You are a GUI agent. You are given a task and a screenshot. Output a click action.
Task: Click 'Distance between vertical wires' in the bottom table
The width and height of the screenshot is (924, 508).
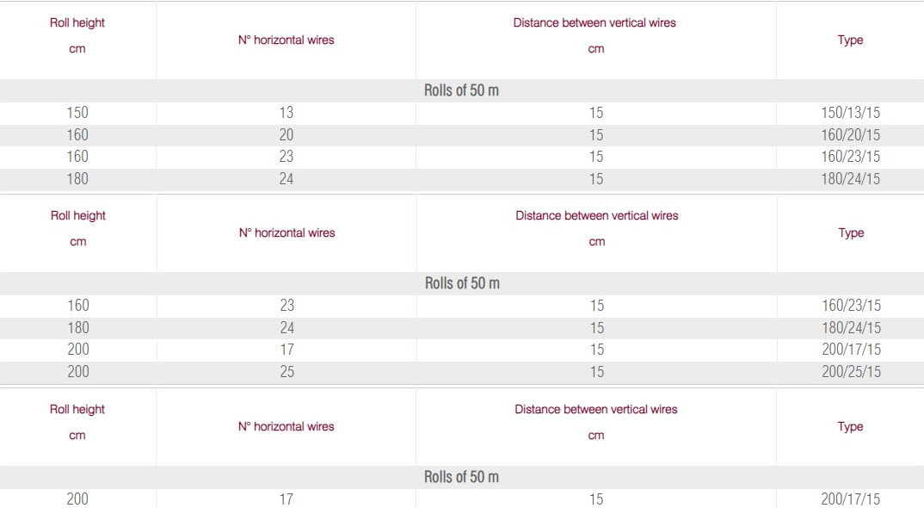(x=596, y=410)
